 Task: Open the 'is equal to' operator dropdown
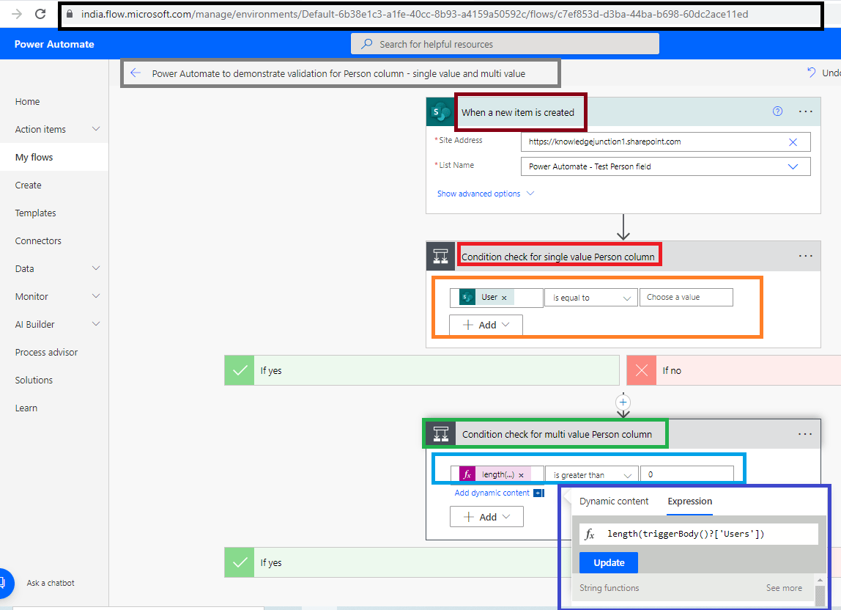coord(591,298)
